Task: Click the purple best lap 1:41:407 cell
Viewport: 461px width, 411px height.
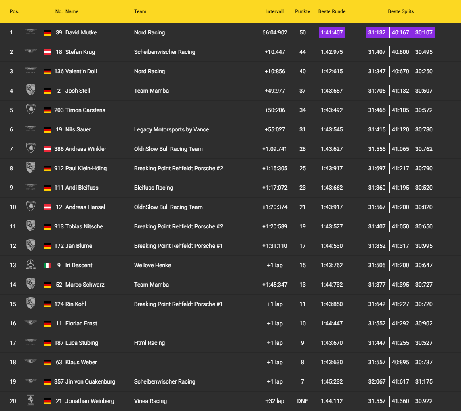Action: (x=332, y=32)
